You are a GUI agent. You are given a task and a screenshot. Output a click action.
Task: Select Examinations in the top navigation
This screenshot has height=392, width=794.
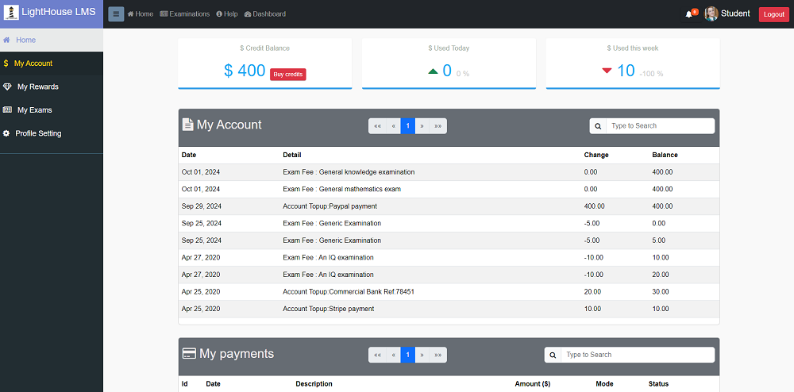[184, 14]
